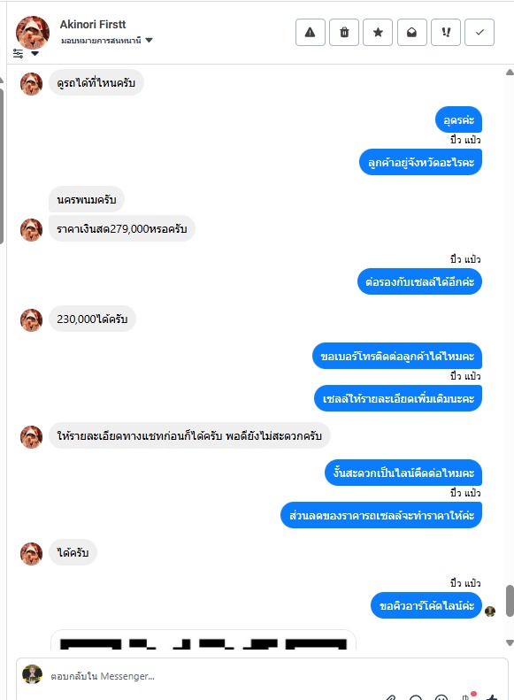
Task: Select the message bubble saying 230,000
Action: (x=92, y=319)
